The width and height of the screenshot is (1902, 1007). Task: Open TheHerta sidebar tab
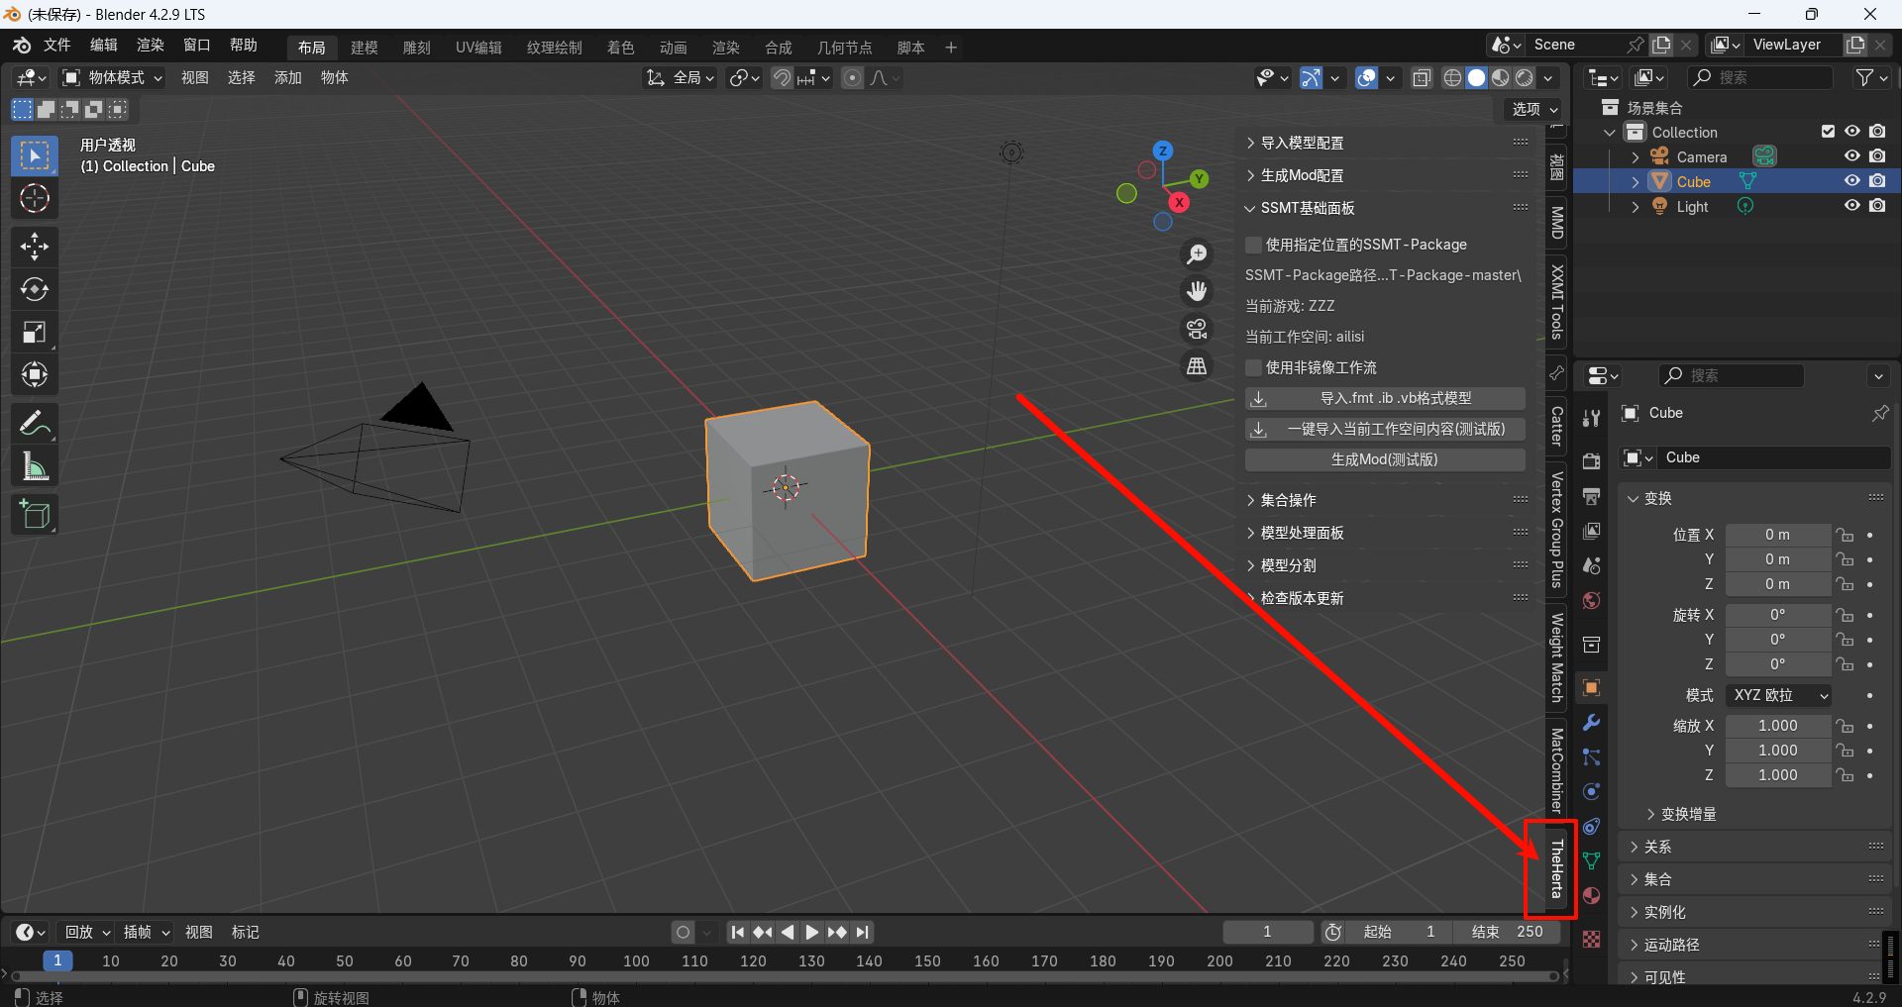tap(1556, 868)
